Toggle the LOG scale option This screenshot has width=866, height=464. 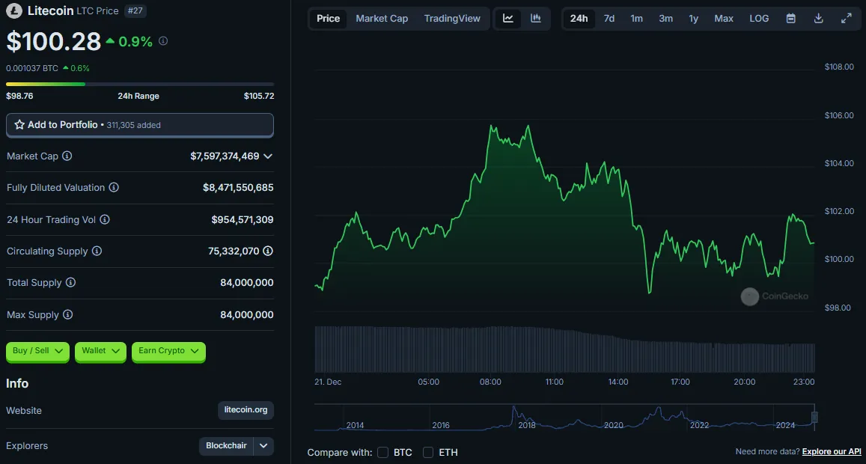pos(759,18)
